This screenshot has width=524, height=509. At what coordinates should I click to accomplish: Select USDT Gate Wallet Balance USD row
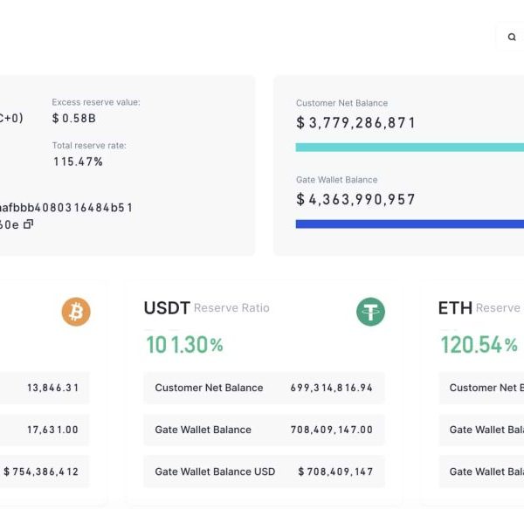[264, 471]
